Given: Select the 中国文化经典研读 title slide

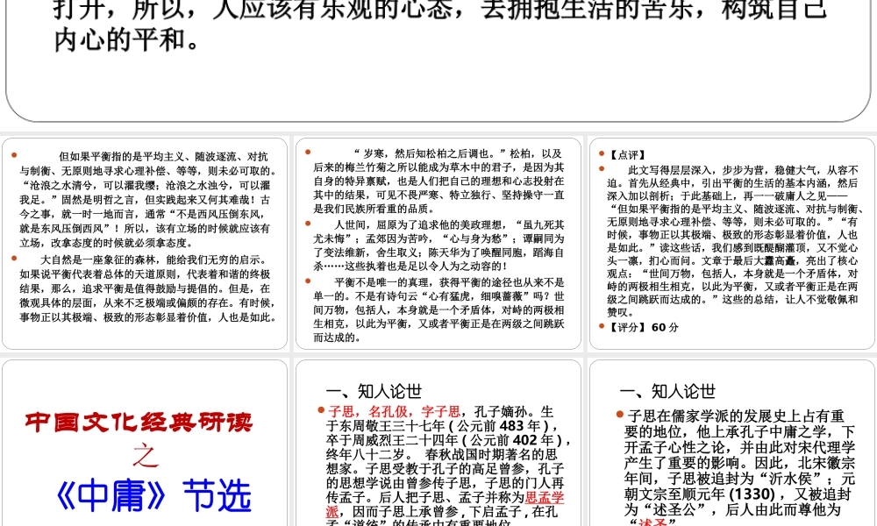Looking at the screenshot, I should click(x=145, y=443).
